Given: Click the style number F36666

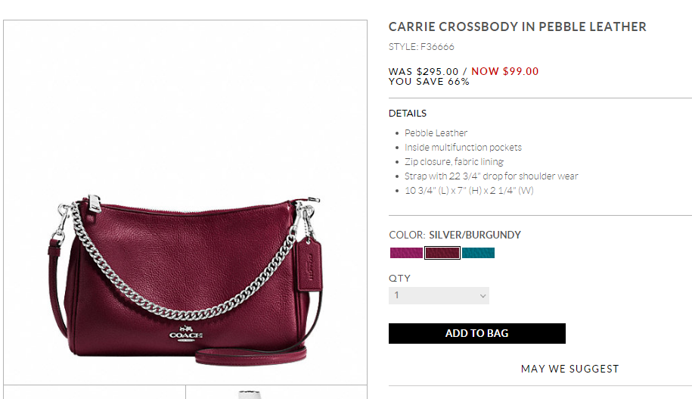Looking at the screenshot, I should click(x=437, y=47).
